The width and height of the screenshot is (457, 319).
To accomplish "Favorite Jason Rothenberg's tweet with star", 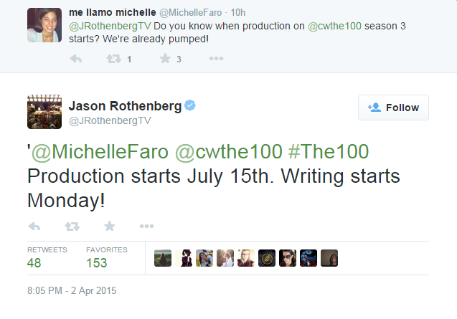I will pyautogui.click(x=110, y=226).
